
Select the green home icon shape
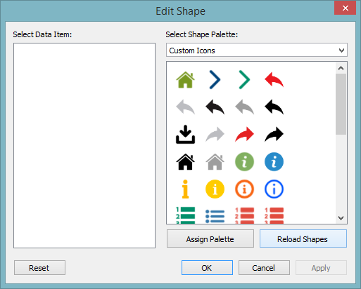[185, 80]
